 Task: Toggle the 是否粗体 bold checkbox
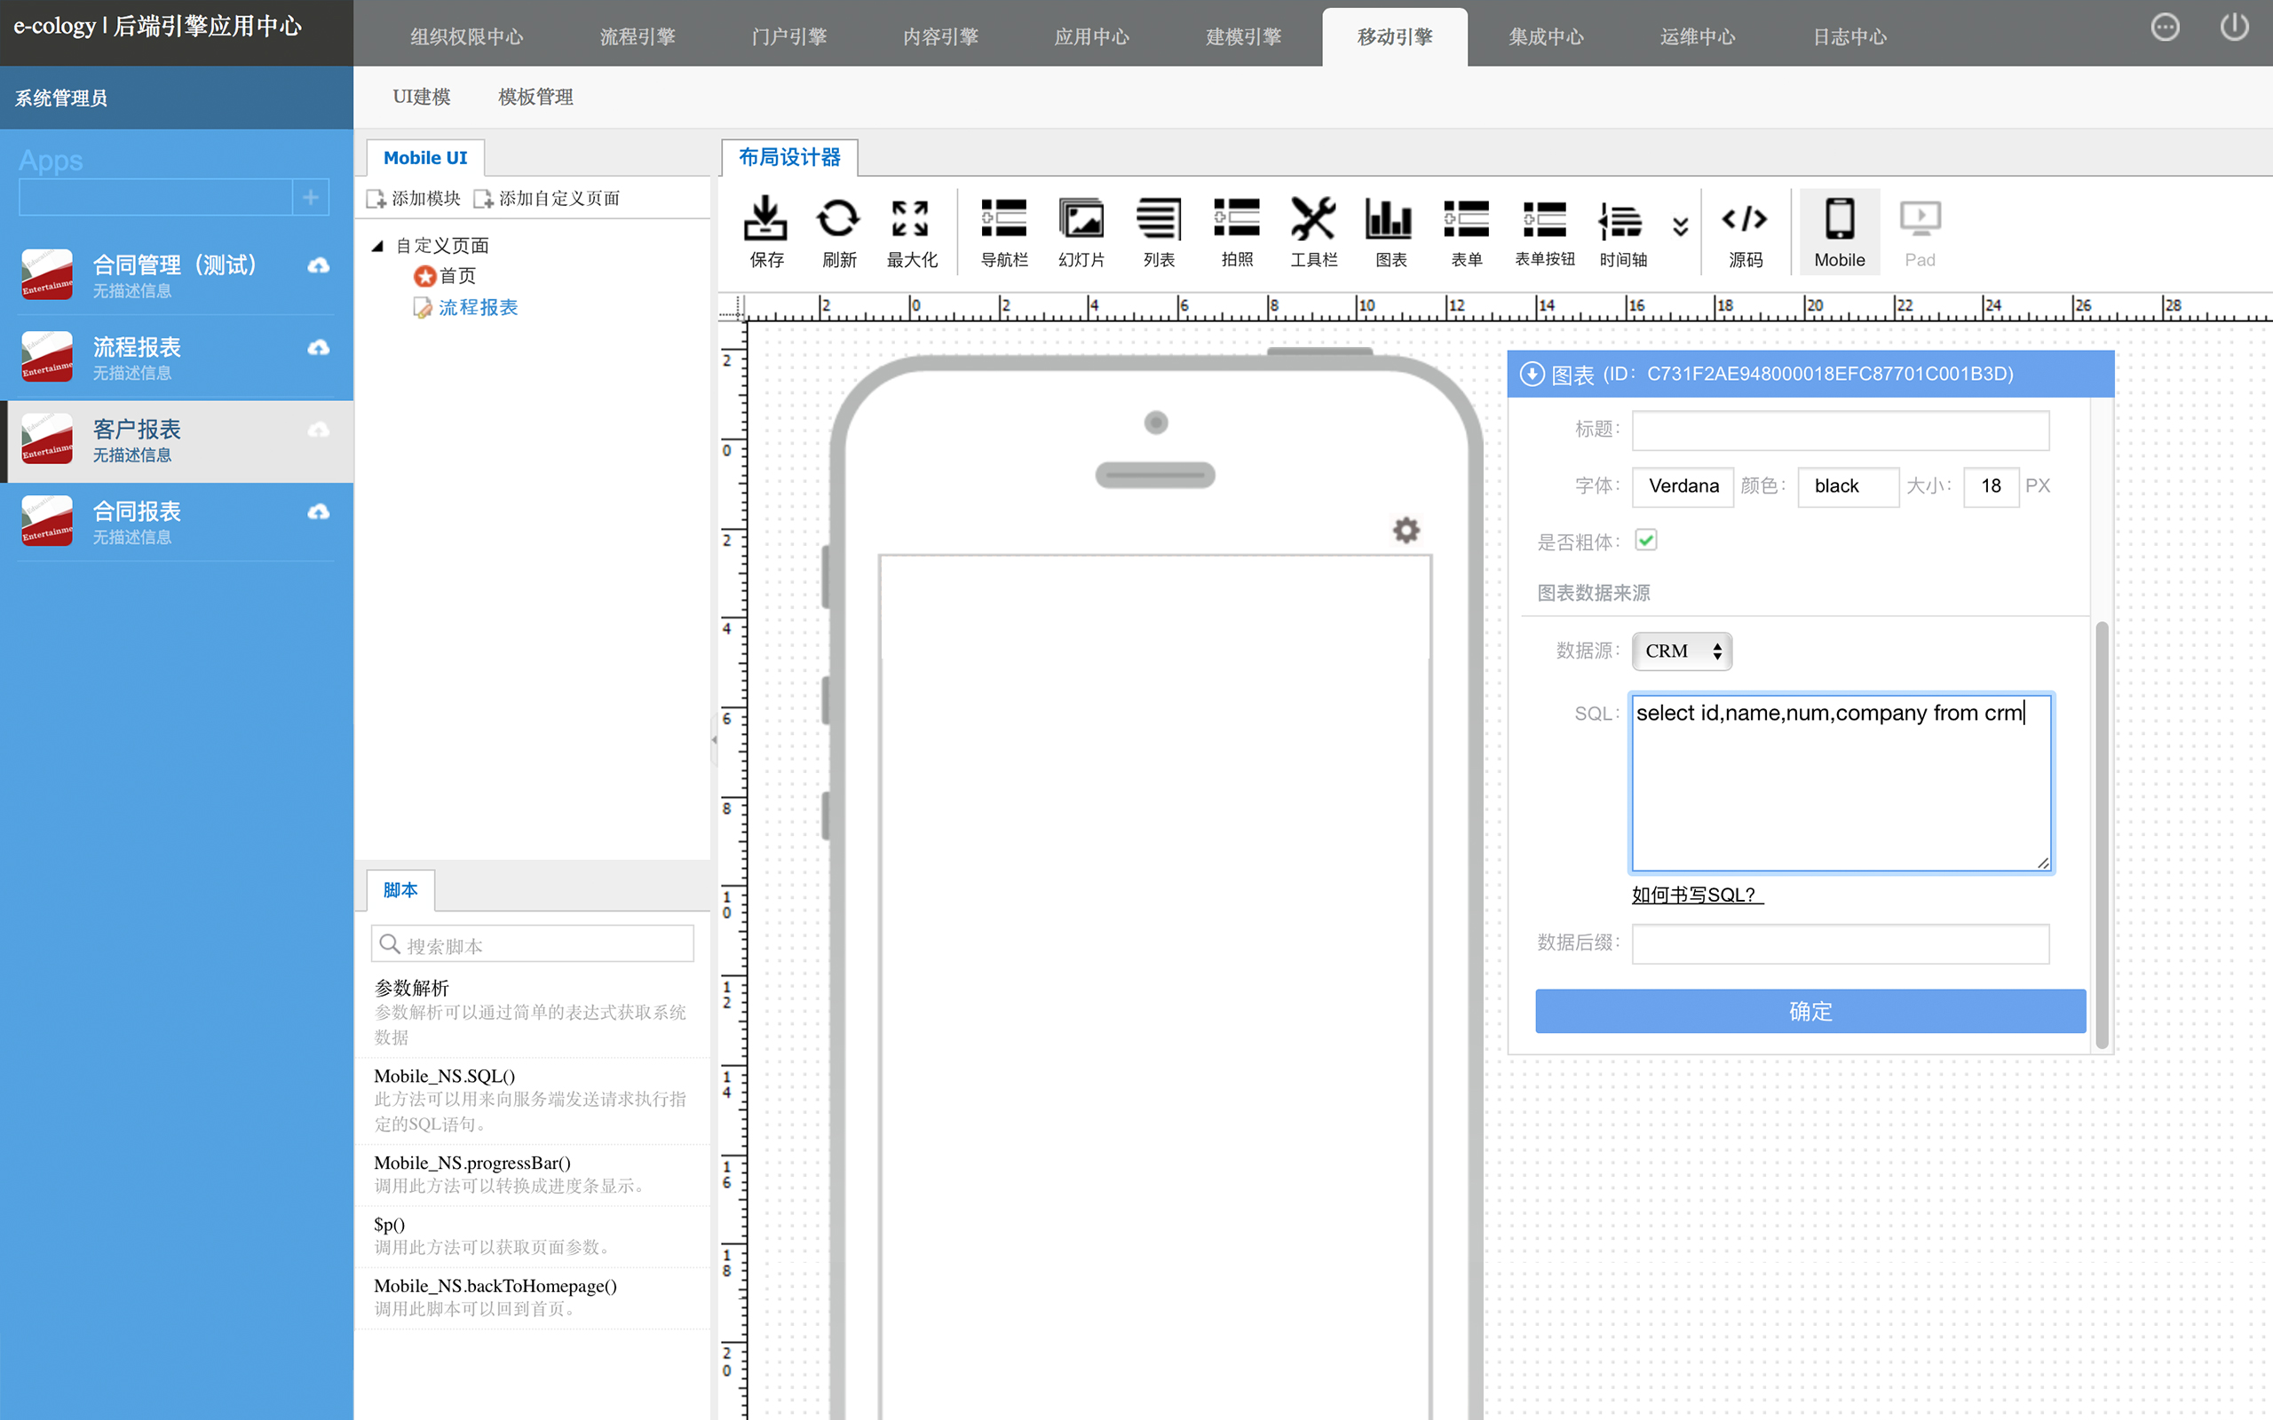point(1645,540)
